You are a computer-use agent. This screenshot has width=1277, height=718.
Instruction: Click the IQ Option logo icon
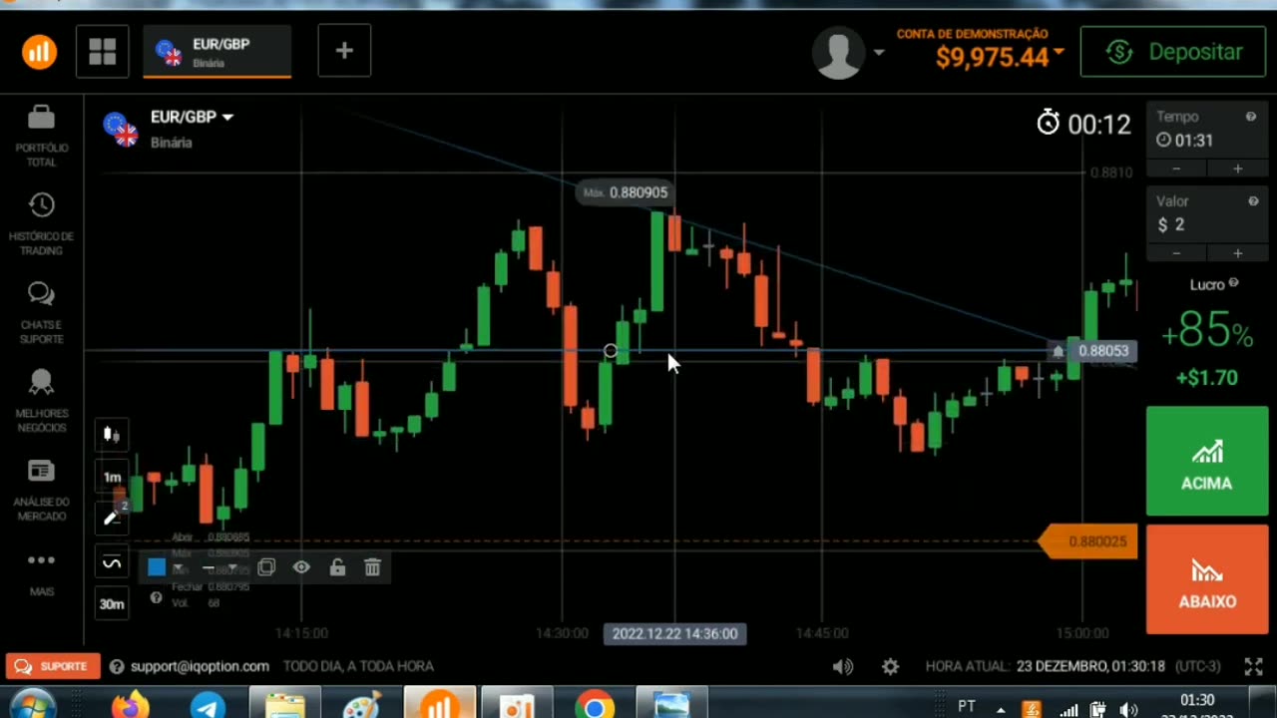[x=40, y=52]
